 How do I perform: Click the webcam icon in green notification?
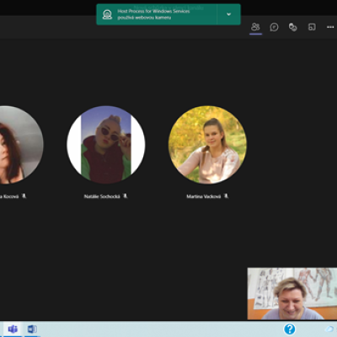[107, 14]
